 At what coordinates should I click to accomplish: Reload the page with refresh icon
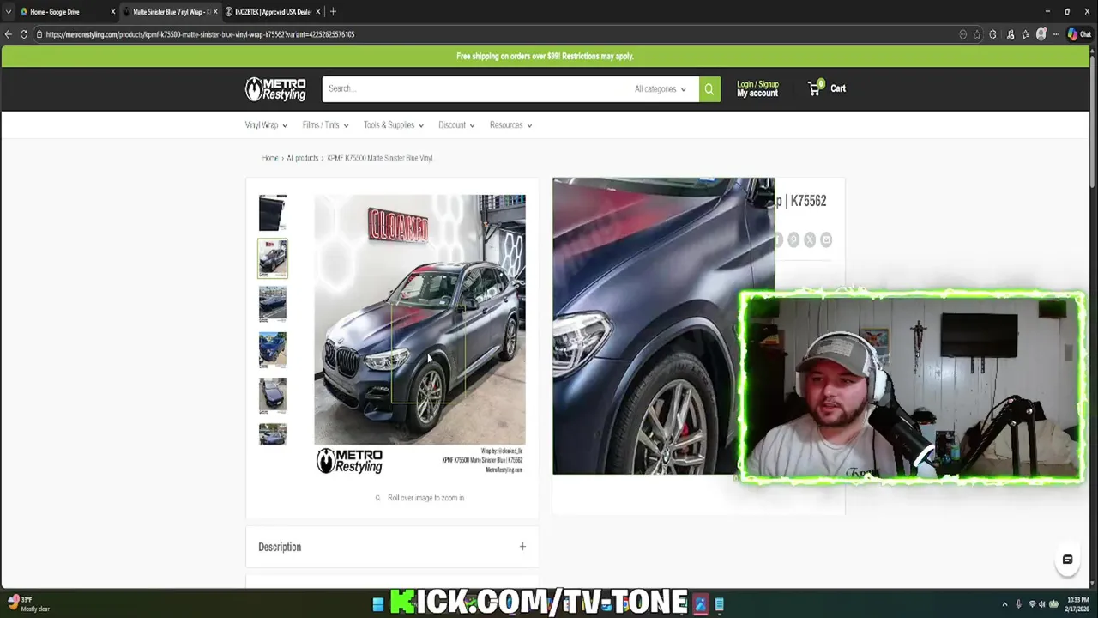pos(24,34)
